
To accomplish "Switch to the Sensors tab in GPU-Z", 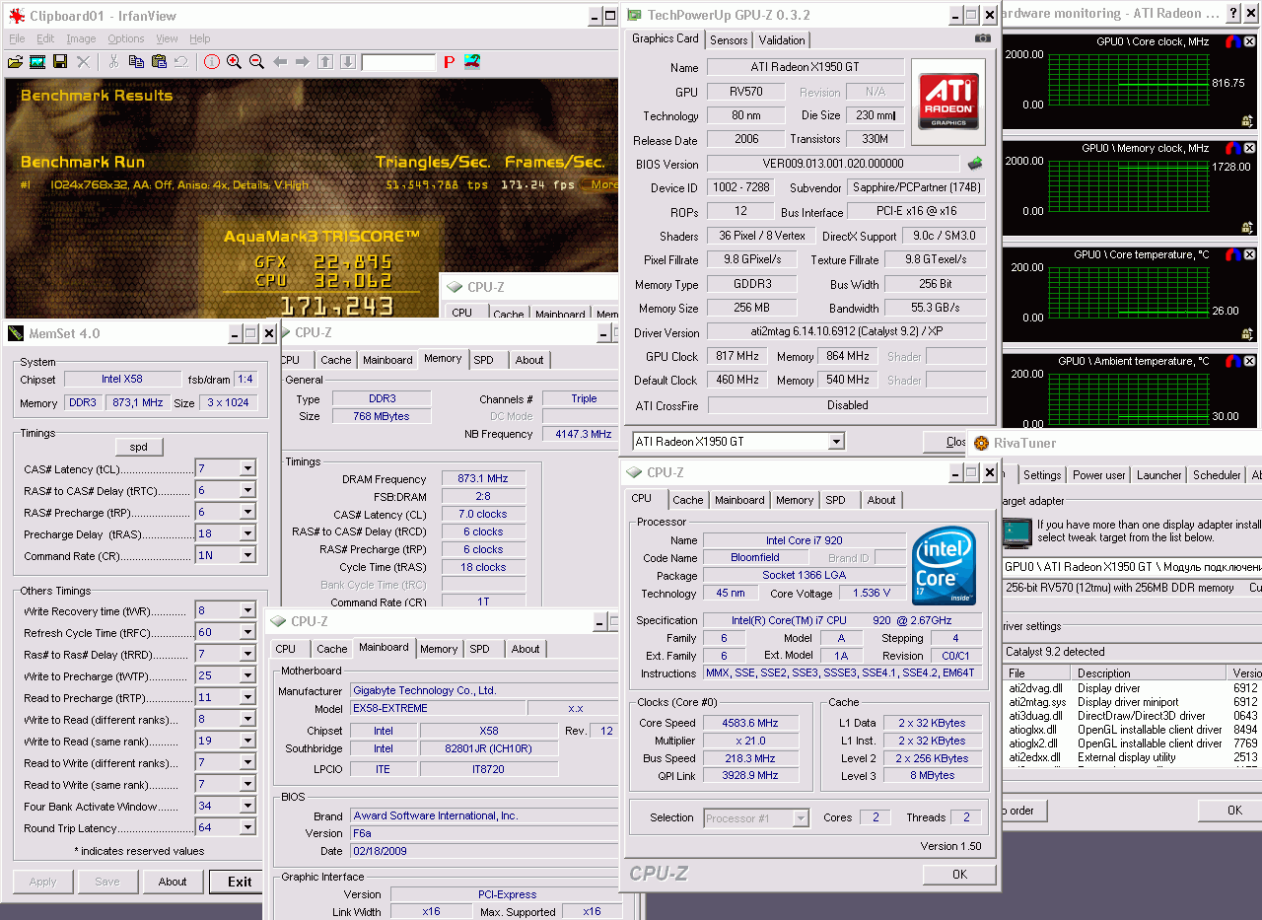I will coord(729,40).
